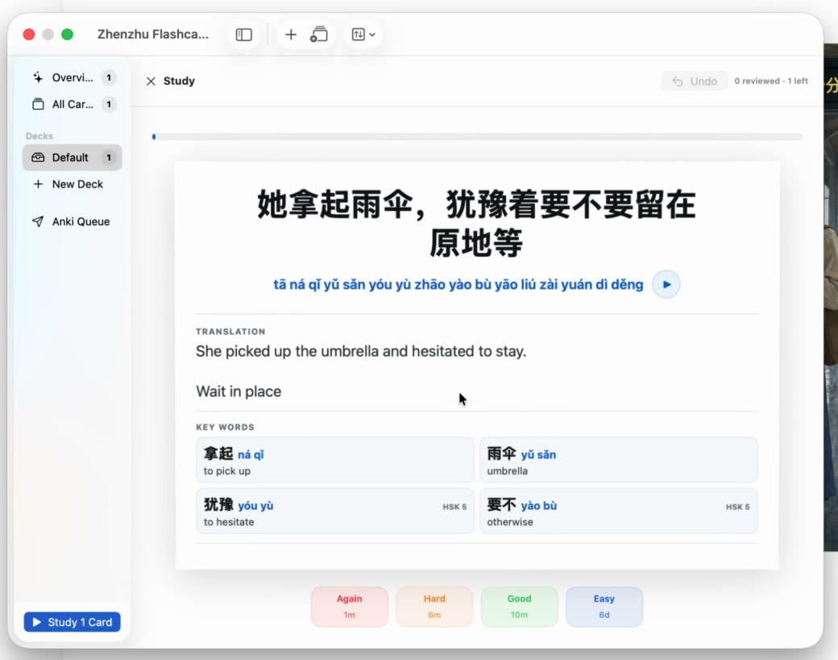Open the import/export sort dropdown
This screenshot has width=838, height=660.
[x=363, y=35]
